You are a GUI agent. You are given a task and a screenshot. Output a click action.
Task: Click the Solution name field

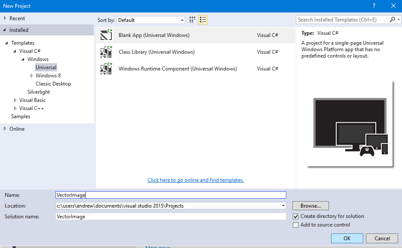(171, 217)
